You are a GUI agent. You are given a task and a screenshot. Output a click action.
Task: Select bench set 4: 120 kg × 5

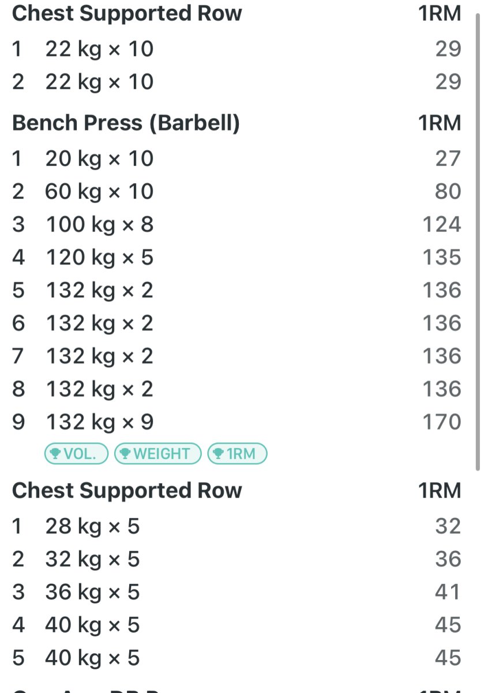tap(99, 257)
